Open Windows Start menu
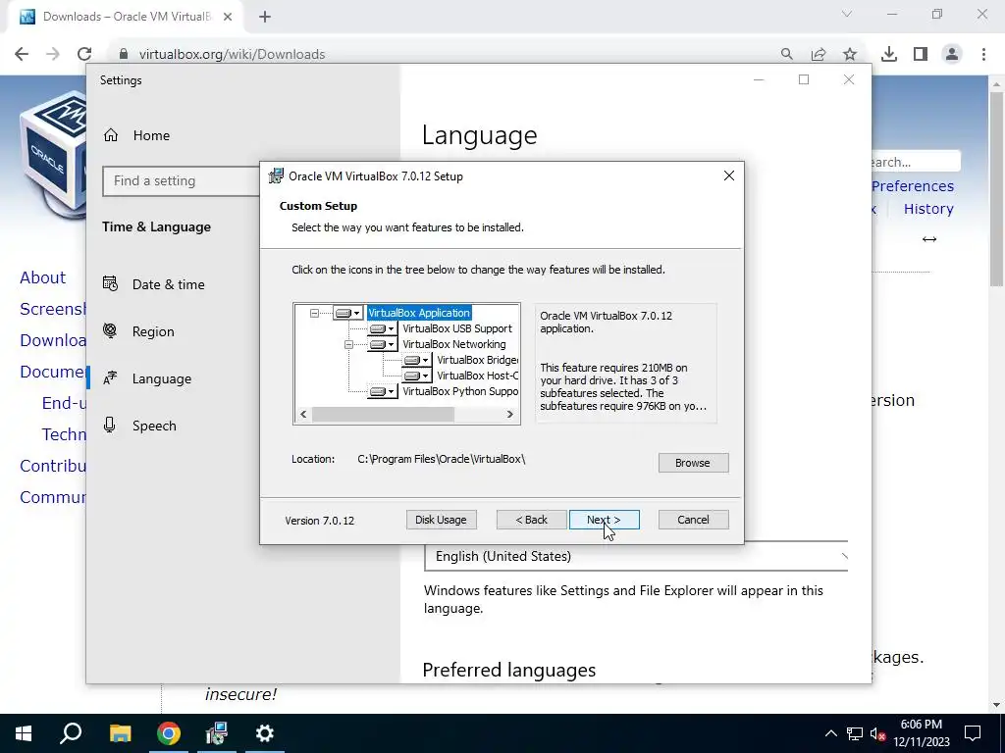This screenshot has width=1005, height=753. click(x=24, y=733)
